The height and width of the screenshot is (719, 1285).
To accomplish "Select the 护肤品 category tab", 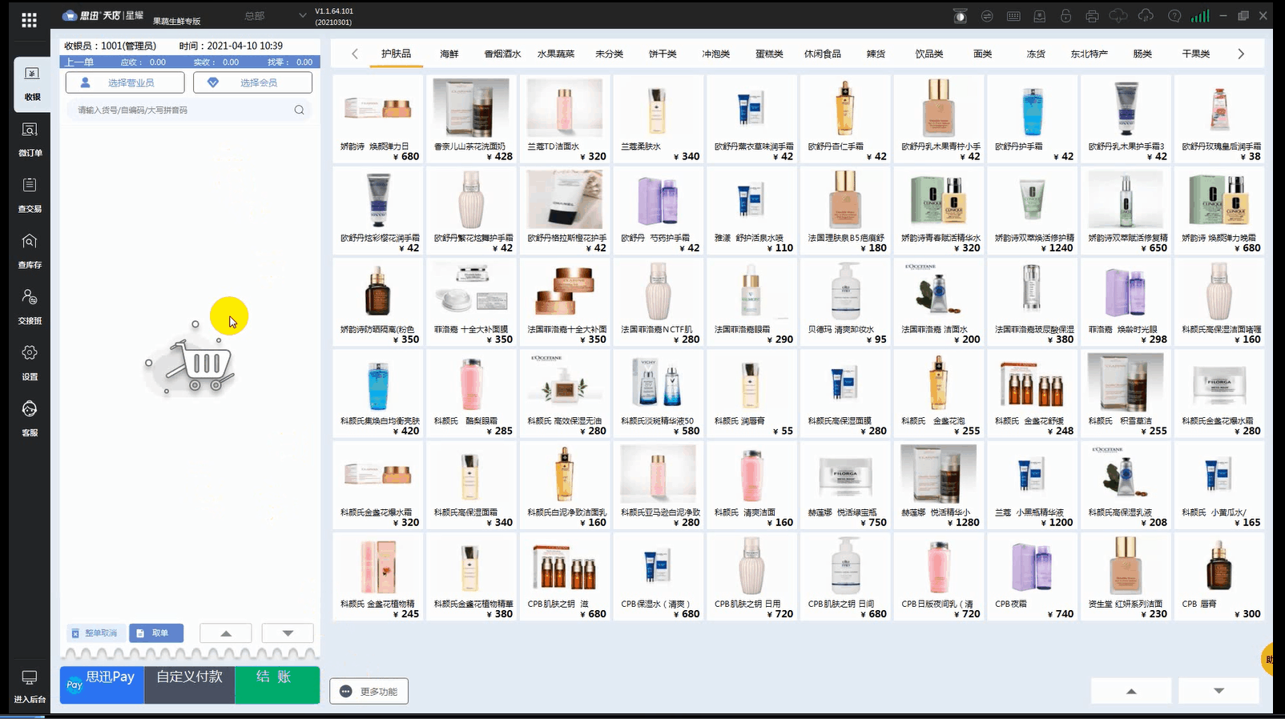I will [x=396, y=54].
